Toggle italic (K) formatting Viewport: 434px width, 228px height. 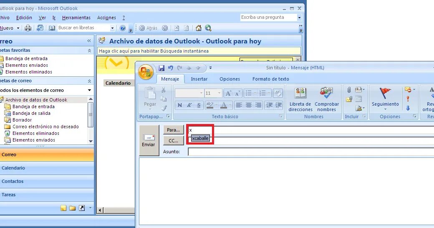tap(189, 105)
